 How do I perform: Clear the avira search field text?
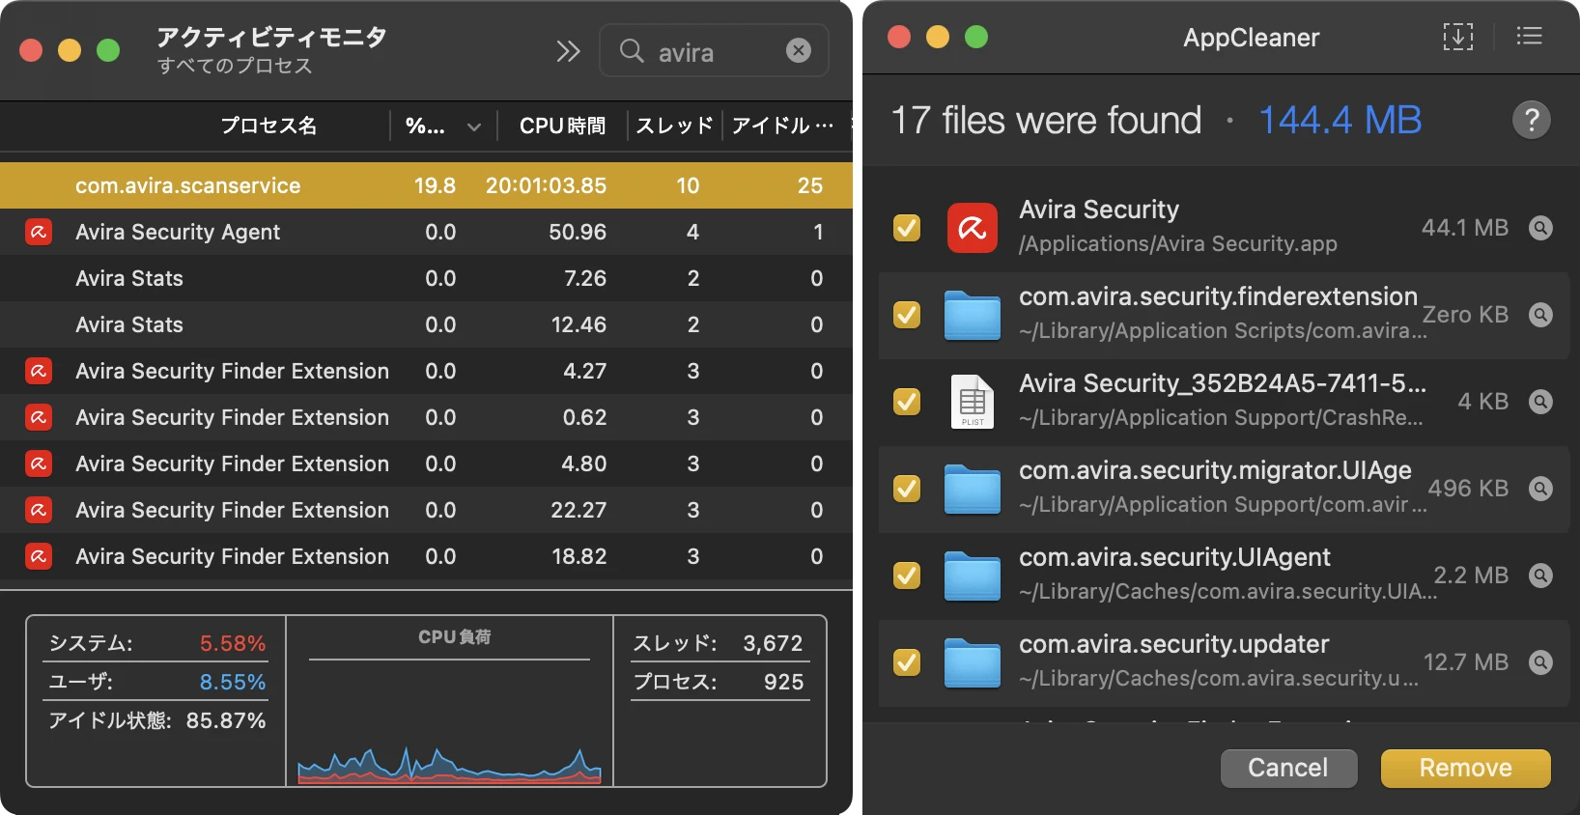click(798, 50)
